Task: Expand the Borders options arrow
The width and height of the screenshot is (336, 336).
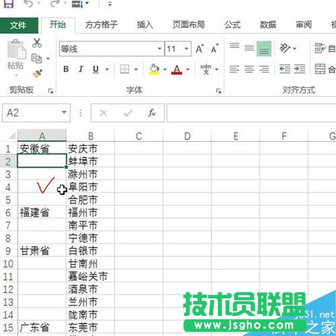Action: coord(136,69)
